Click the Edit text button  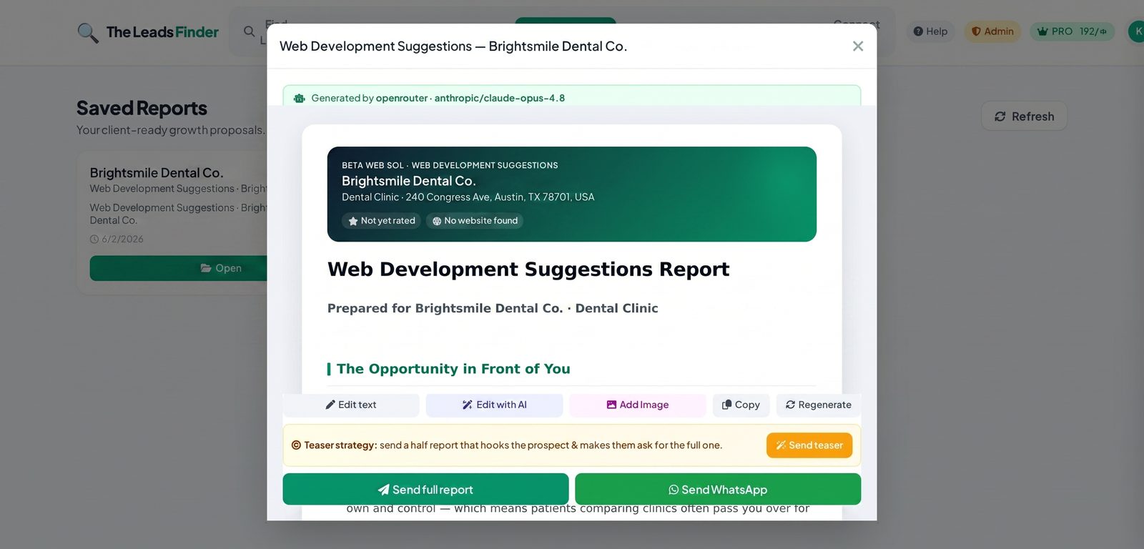pyautogui.click(x=351, y=405)
